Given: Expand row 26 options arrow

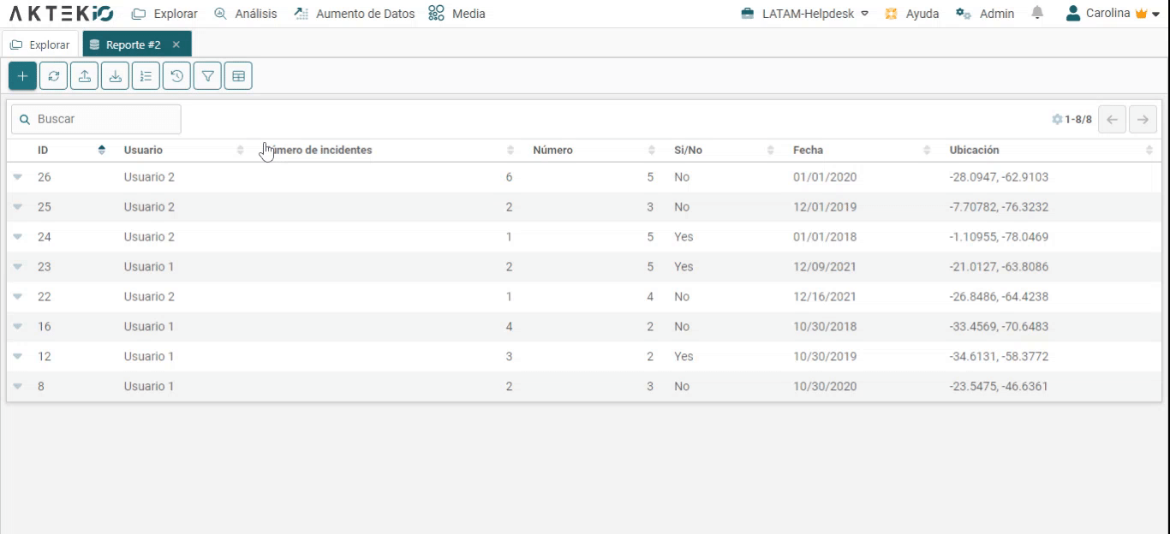Looking at the screenshot, I should [x=17, y=177].
